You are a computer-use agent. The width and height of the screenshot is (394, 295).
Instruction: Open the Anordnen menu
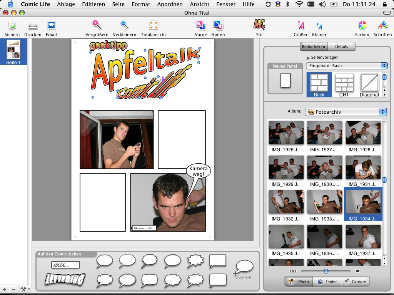tap(170, 4)
